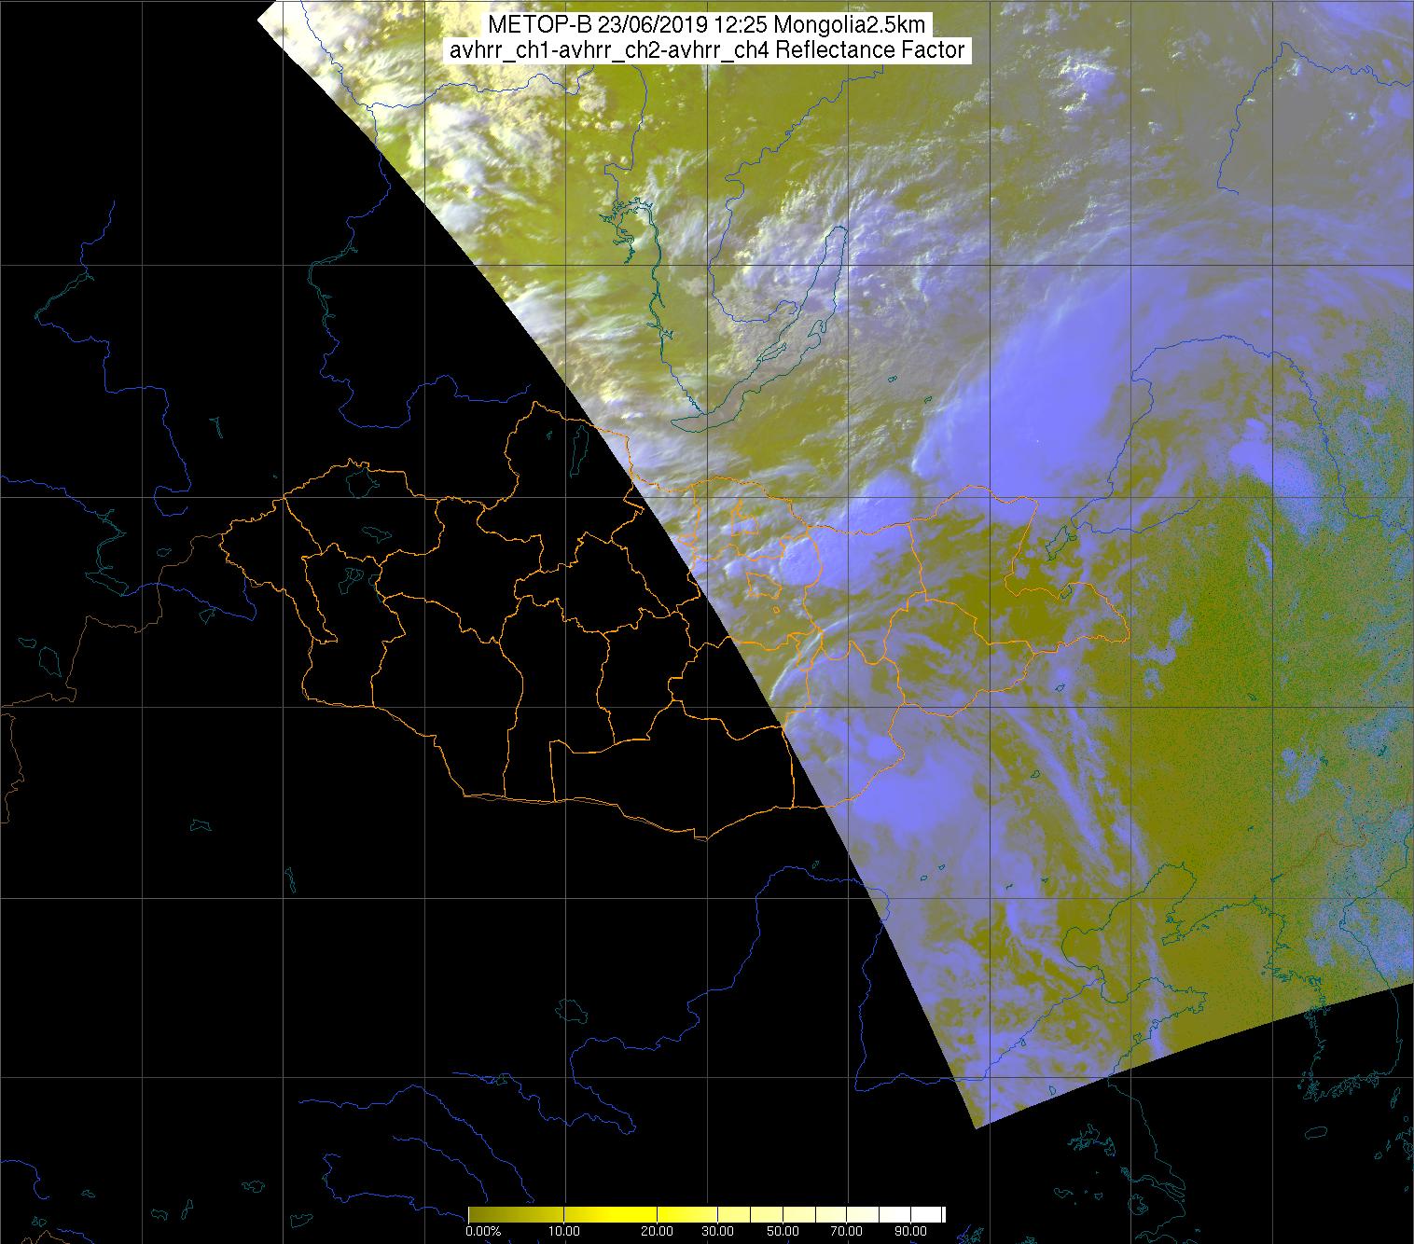The image size is (1414, 1244).
Task: Click the "10.00" colorbar label
Action: 563,1231
